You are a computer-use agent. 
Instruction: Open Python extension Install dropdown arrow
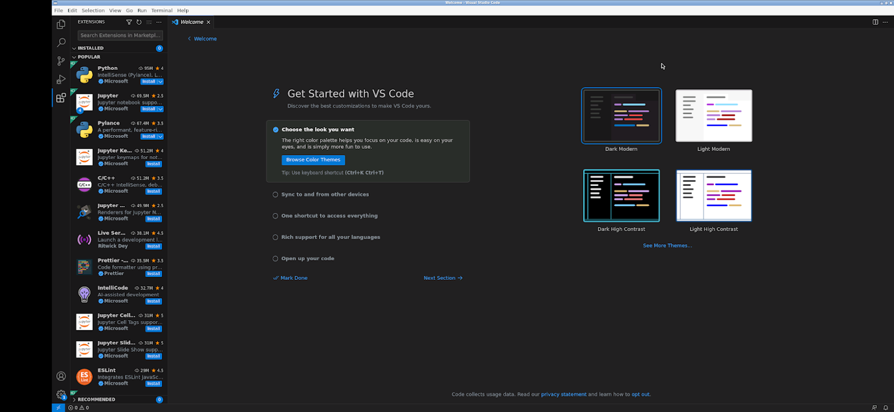(160, 82)
